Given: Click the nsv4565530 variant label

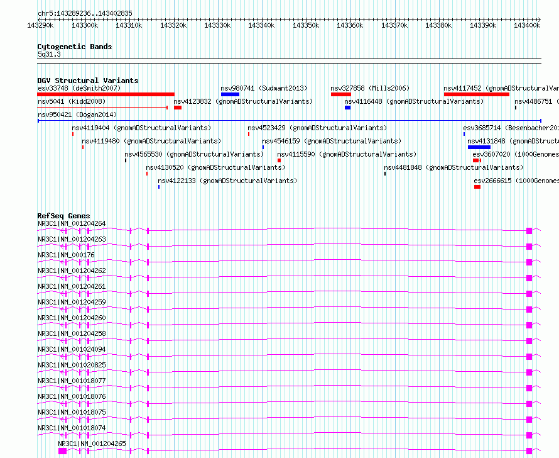Looking at the screenshot, I should point(194,154).
